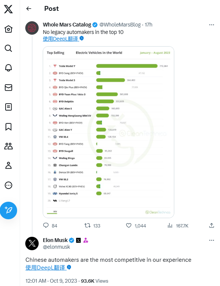Open Profile icon in sidebar
The width and height of the screenshot is (220, 286).
[9, 166]
